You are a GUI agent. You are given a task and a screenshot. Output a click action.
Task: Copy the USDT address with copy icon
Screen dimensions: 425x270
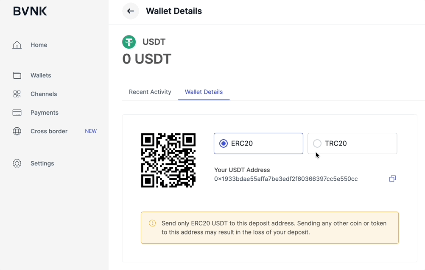392,179
